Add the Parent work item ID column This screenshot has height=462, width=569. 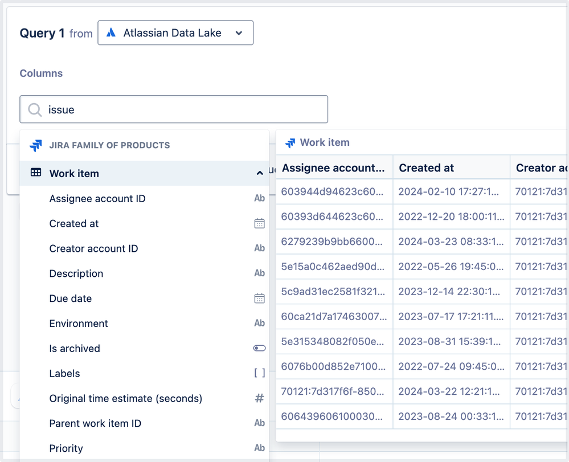coord(145,423)
